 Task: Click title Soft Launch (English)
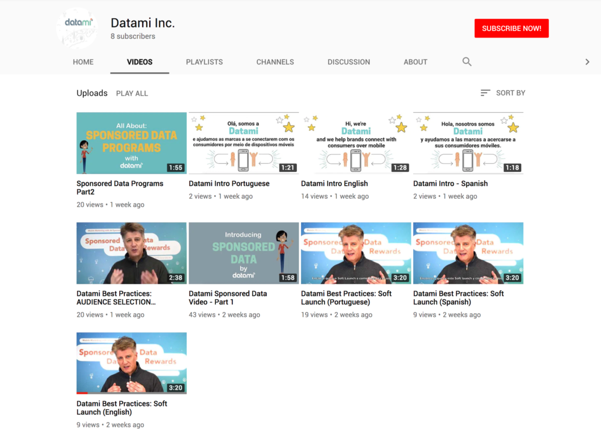[x=122, y=408]
